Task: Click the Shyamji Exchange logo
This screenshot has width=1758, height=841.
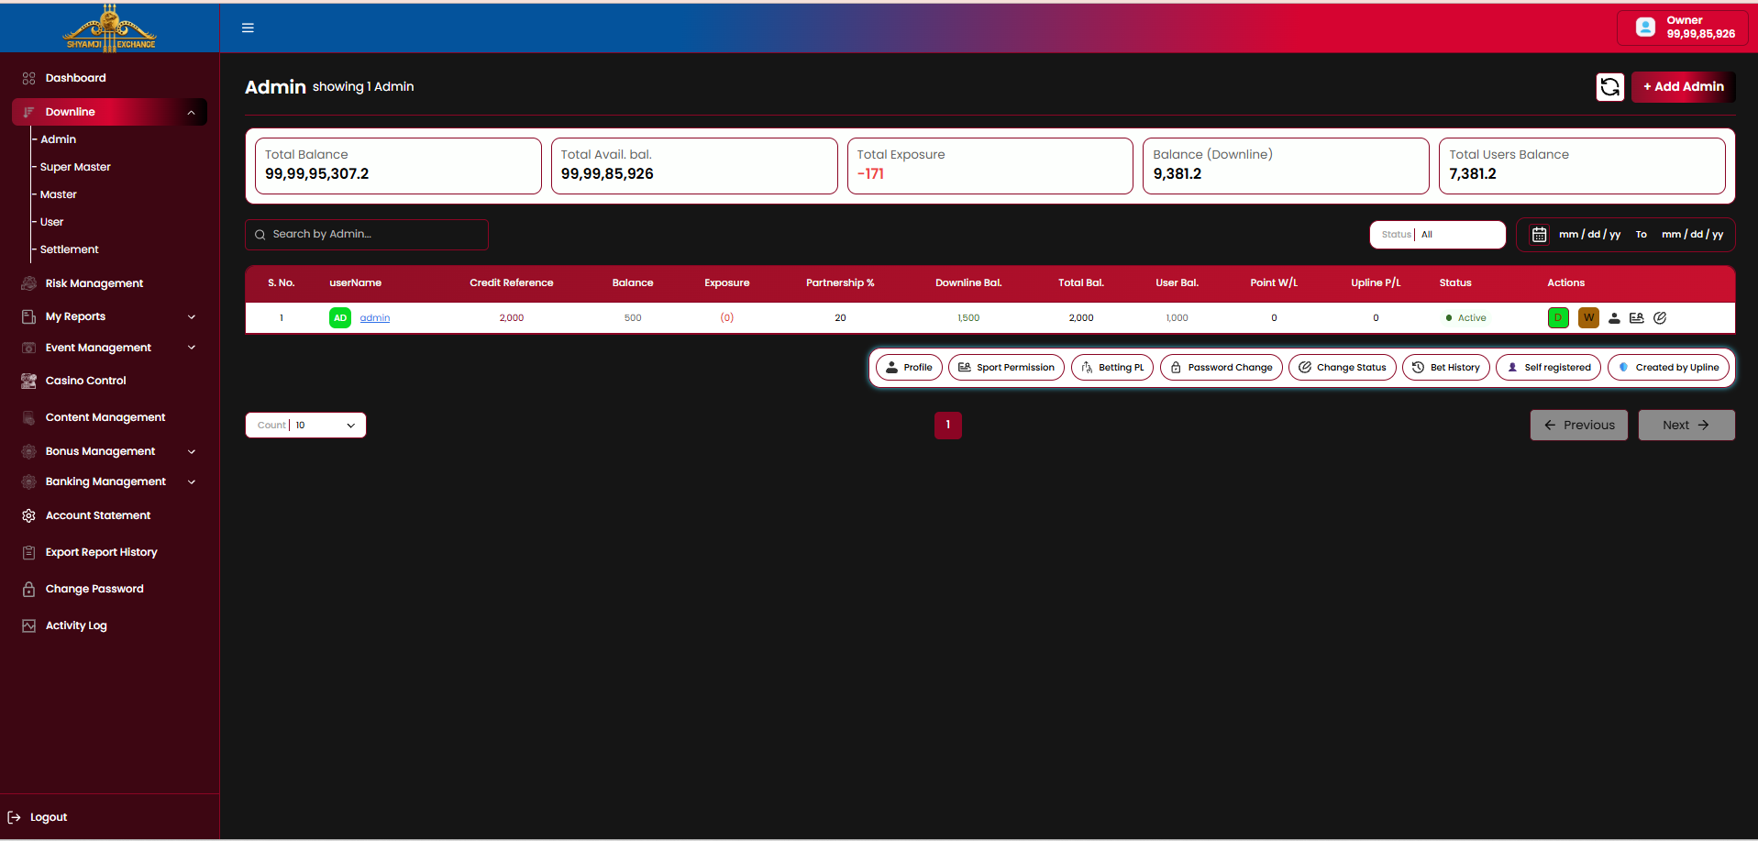Action: (110, 28)
